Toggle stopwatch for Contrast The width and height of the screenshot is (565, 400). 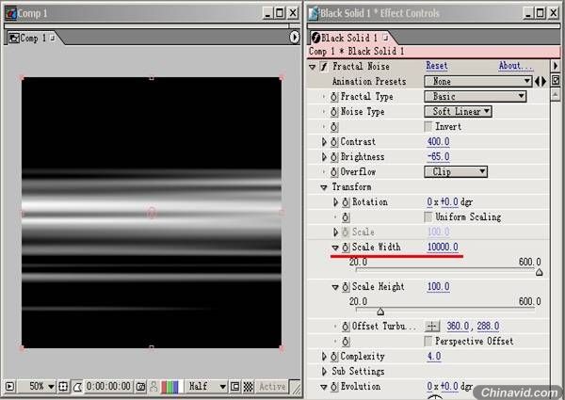click(x=334, y=142)
